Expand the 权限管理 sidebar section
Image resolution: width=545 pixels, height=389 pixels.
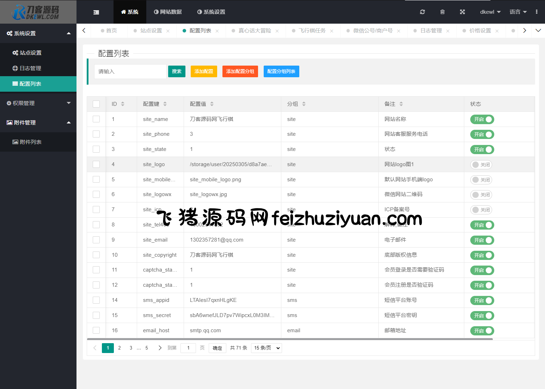(x=38, y=103)
